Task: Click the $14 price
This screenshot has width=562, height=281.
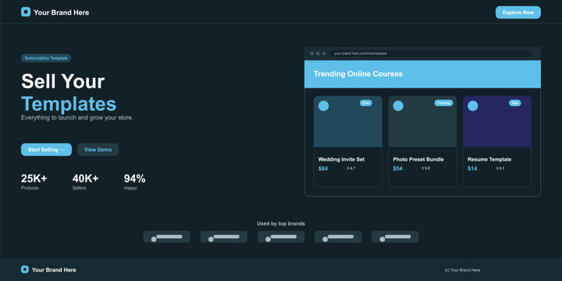Action: click(x=472, y=169)
